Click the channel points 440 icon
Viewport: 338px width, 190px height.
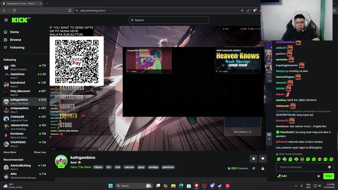tap(279, 176)
